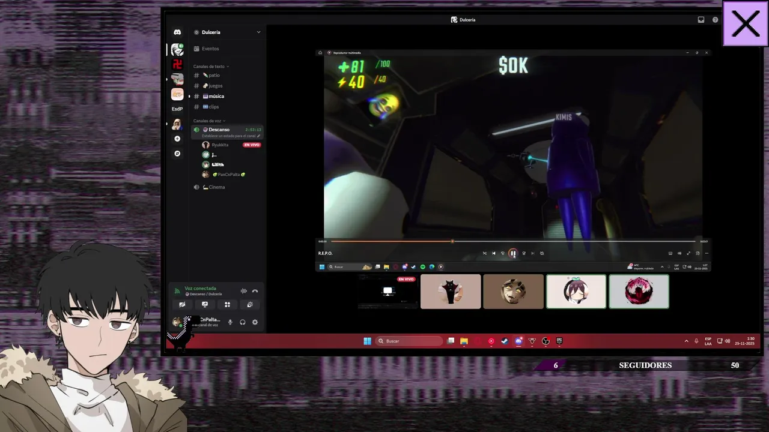
Task: Collapse the Canales de voz category
Action: 209,121
